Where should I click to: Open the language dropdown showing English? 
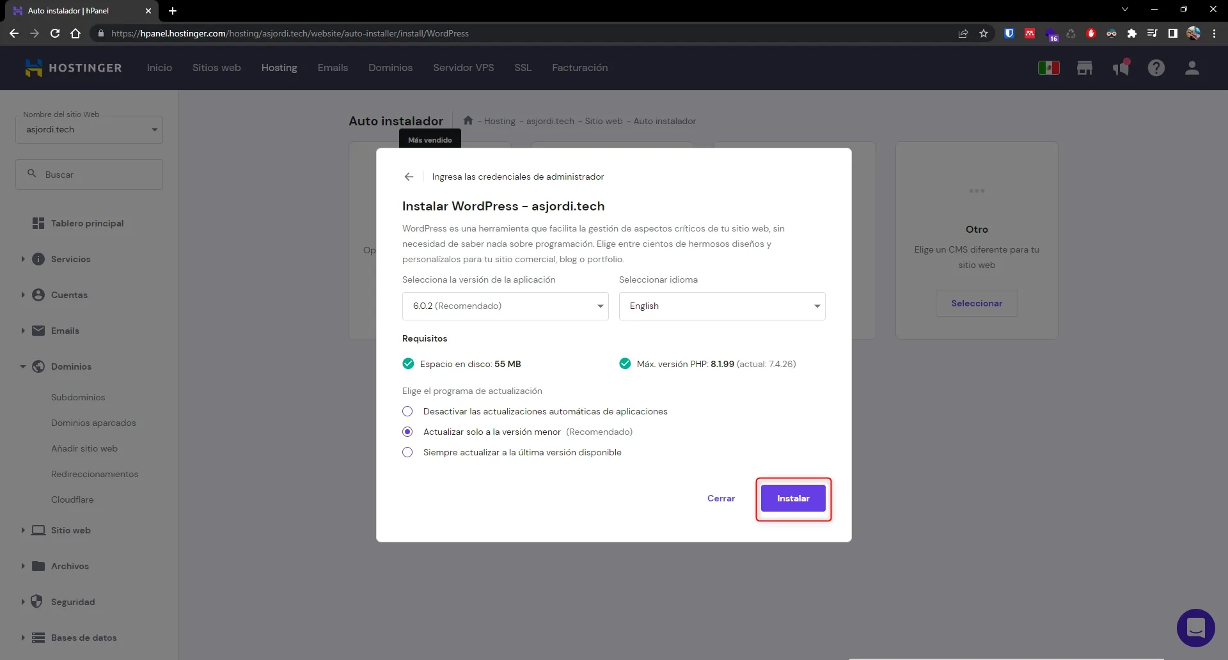click(722, 306)
